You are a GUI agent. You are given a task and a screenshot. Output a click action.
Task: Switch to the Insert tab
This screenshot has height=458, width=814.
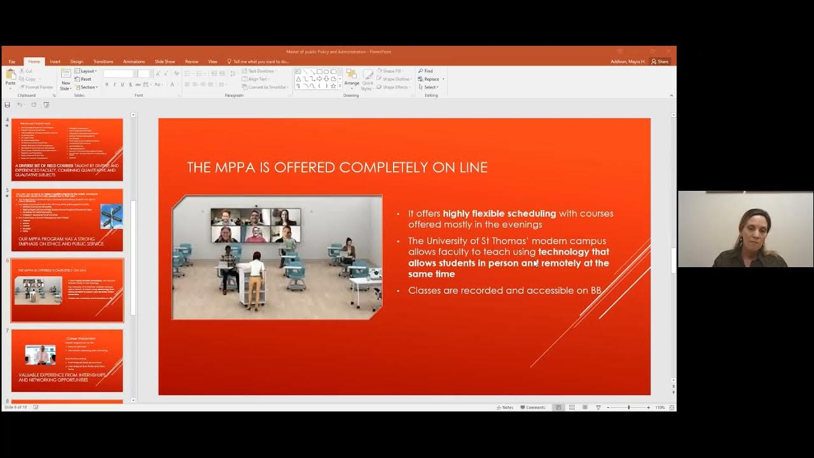[55, 62]
